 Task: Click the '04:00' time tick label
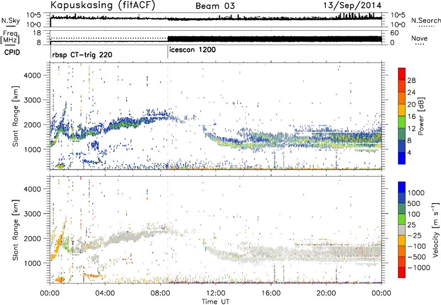[105, 293]
